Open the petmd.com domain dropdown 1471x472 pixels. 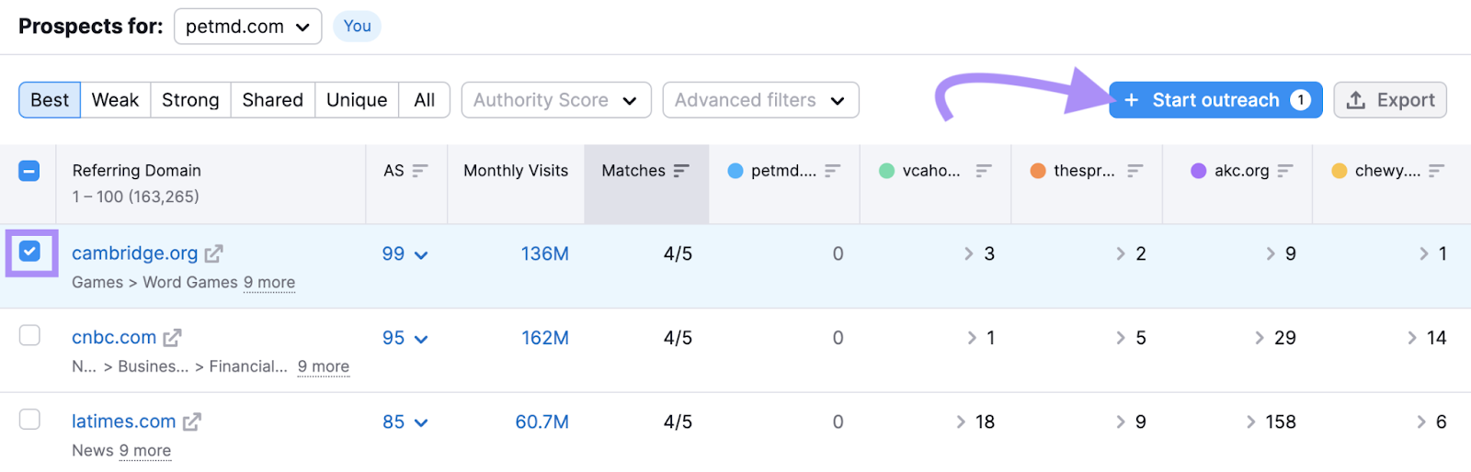[x=247, y=27]
